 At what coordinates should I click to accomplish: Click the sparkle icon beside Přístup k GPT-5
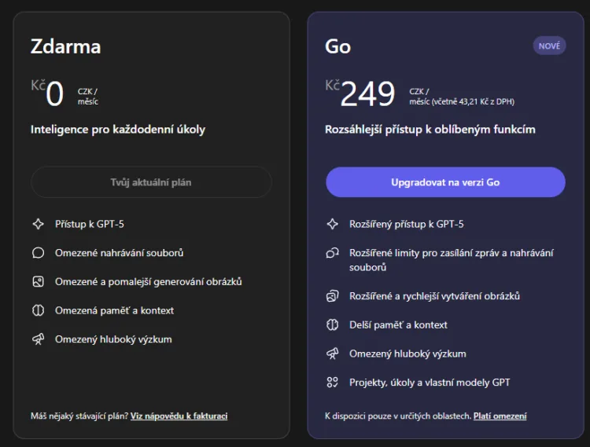[x=38, y=224]
